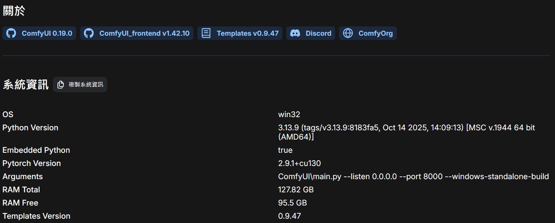Viewport: 555px width, 223px height.
Task: Click the Pytorch Version value 2.9.1+cu130
Action: click(x=299, y=163)
